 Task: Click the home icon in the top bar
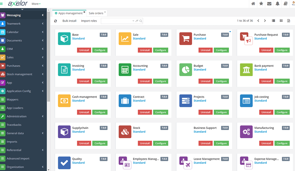(x=253, y=4)
